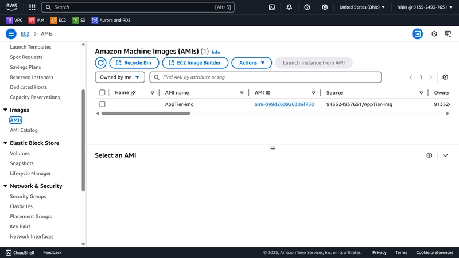459x258 pixels.
Task: Click the refresh AMIs button
Action: point(100,62)
